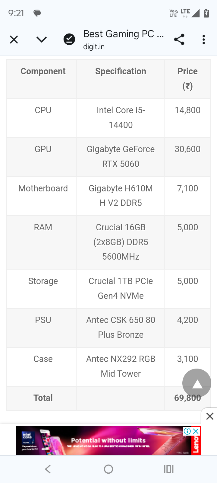This screenshot has height=483, width=217.
Task: Close the in-app browser tab
Action: [14, 40]
